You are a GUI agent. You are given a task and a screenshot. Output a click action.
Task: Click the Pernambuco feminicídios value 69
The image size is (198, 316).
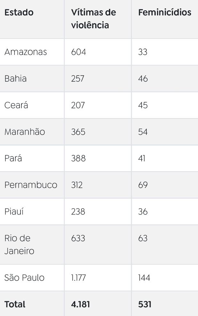point(143,185)
